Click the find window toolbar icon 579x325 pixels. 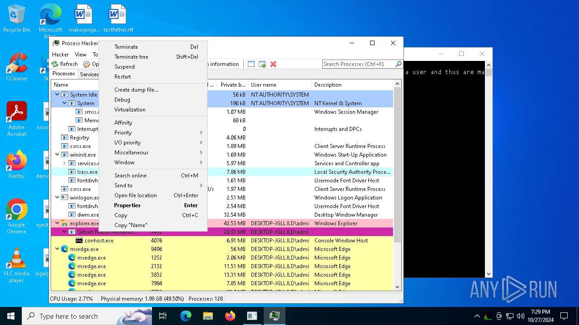[252, 64]
